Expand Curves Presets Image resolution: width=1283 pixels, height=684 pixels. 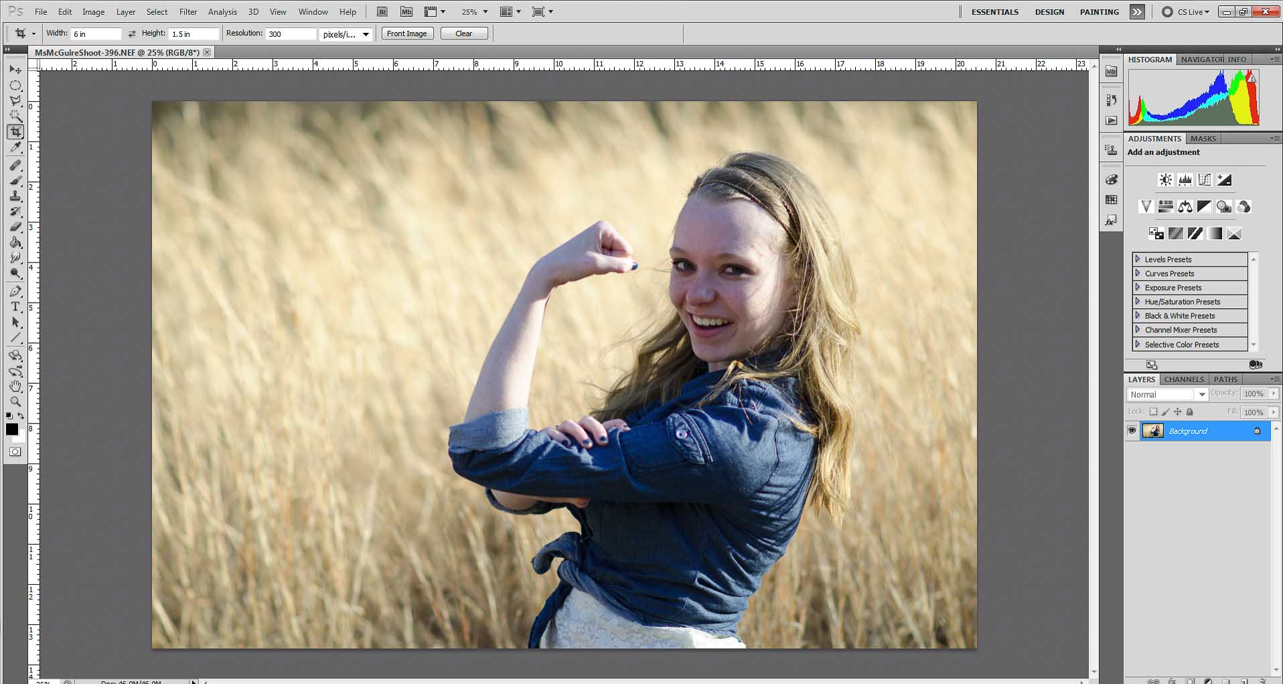click(x=1137, y=273)
